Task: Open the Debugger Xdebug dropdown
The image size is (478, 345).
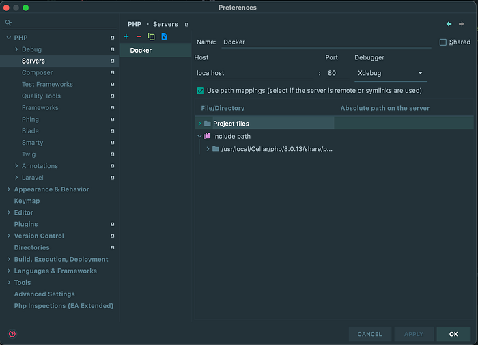Action: pos(390,73)
